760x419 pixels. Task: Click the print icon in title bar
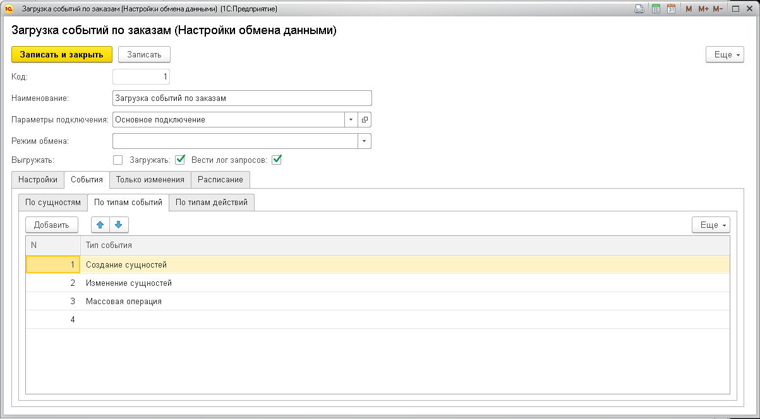639,9
